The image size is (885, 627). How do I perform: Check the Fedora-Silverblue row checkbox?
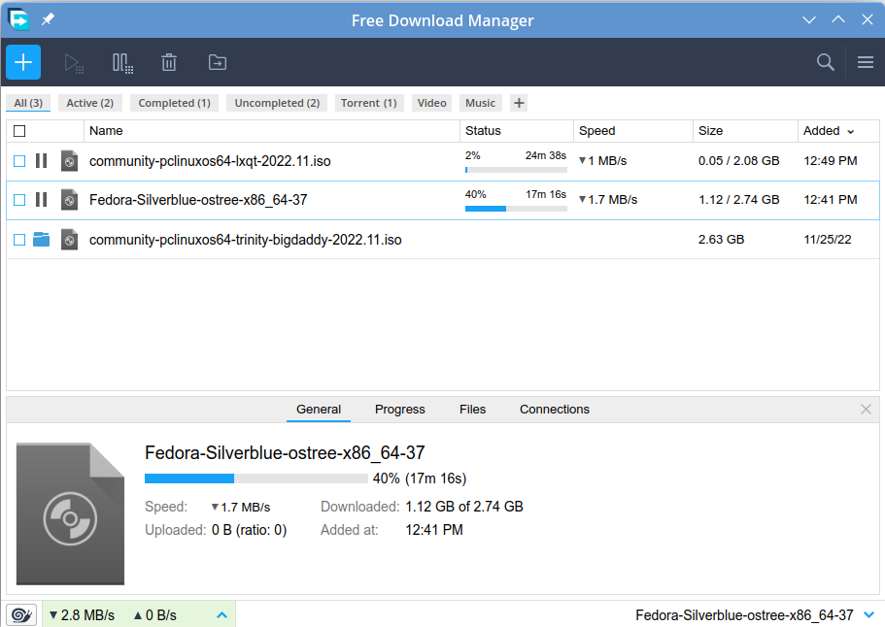click(x=19, y=200)
